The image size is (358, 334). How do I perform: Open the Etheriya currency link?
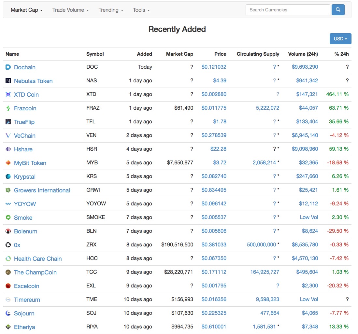coord(25,327)
